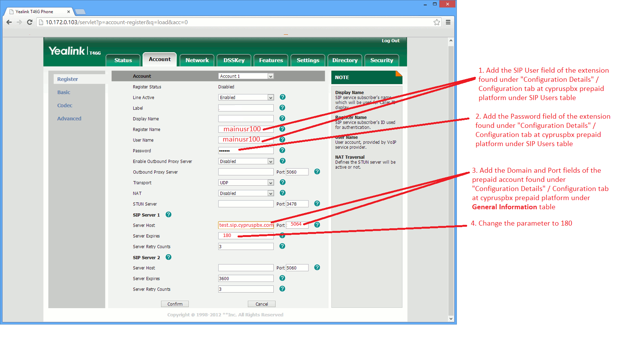Click the browser back arrow

[x=9, y=22]
